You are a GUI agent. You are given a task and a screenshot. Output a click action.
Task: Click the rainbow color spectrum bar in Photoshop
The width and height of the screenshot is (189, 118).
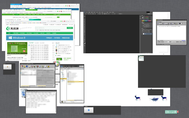point(146,21)
